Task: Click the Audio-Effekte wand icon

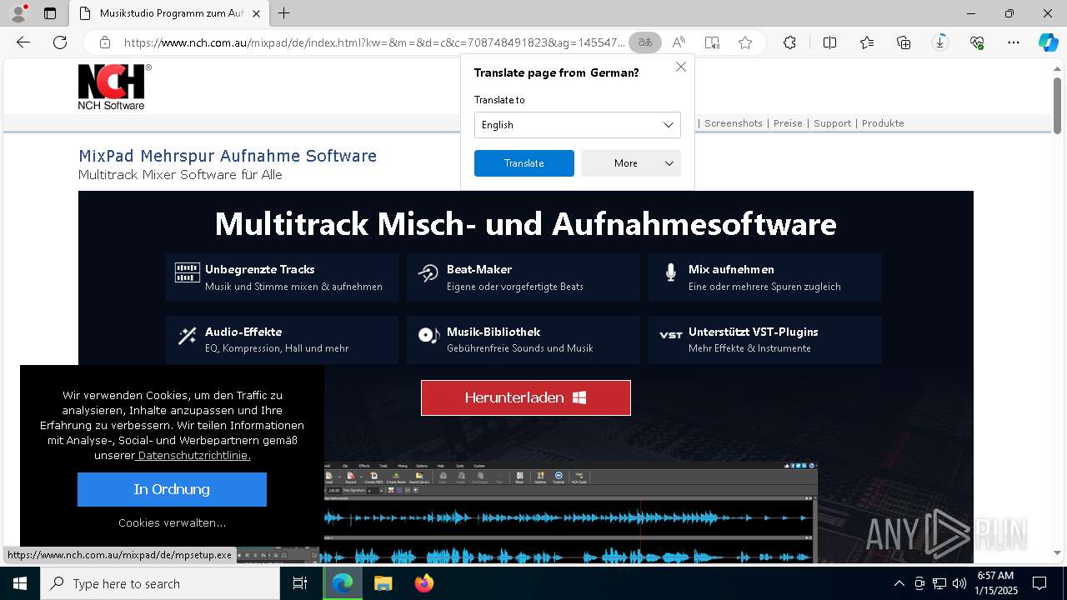Action: tap(187, 336)
